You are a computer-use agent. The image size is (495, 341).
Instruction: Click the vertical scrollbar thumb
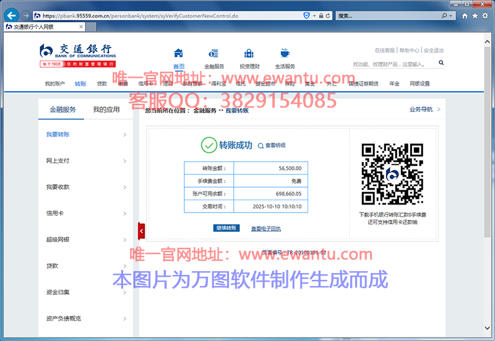(x=487, y=142)
